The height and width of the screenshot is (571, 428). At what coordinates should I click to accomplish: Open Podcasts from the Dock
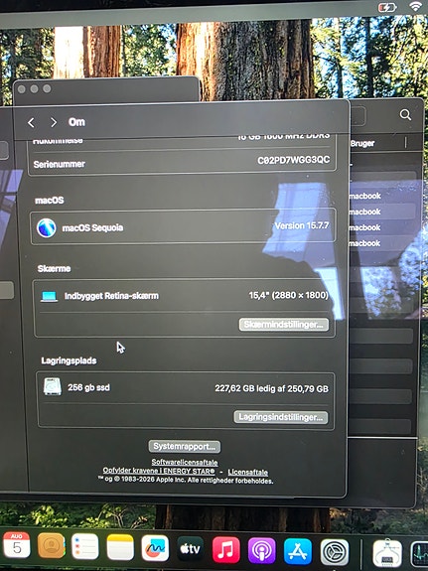262,550
